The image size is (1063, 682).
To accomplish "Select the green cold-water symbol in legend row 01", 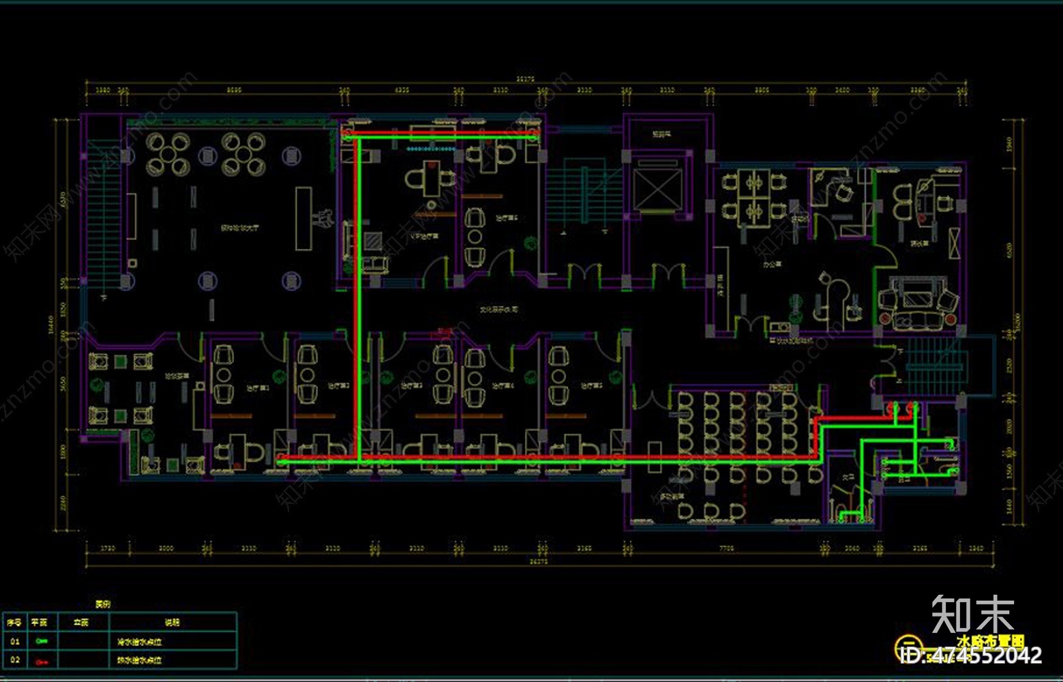I will (x=42, y=641).
